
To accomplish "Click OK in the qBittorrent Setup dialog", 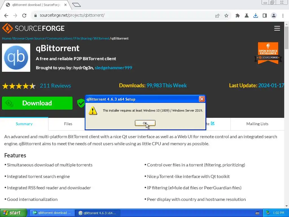I will coord(145,123).
